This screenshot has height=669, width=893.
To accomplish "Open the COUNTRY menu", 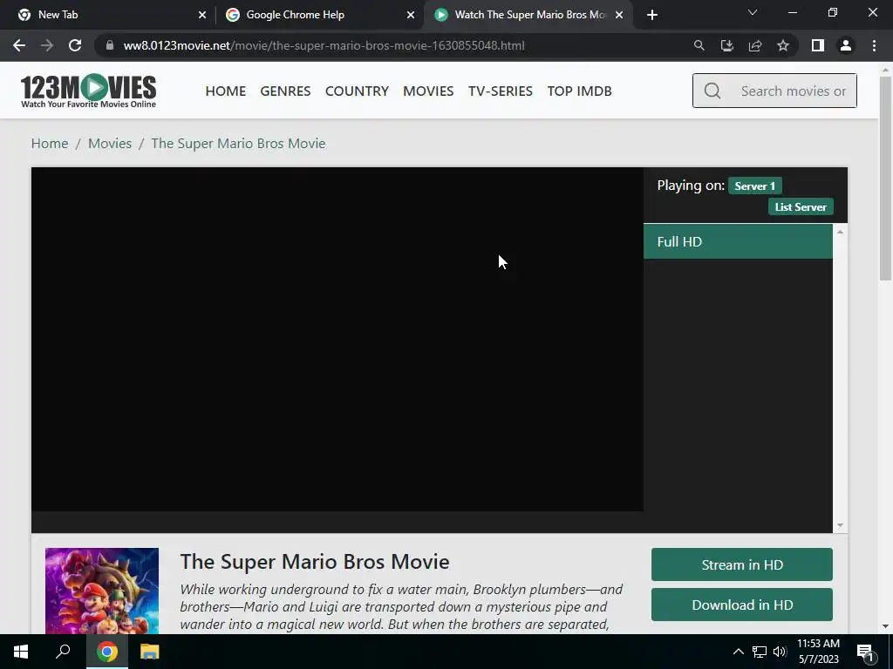I will pyautogui.click(x=357, y=91).
